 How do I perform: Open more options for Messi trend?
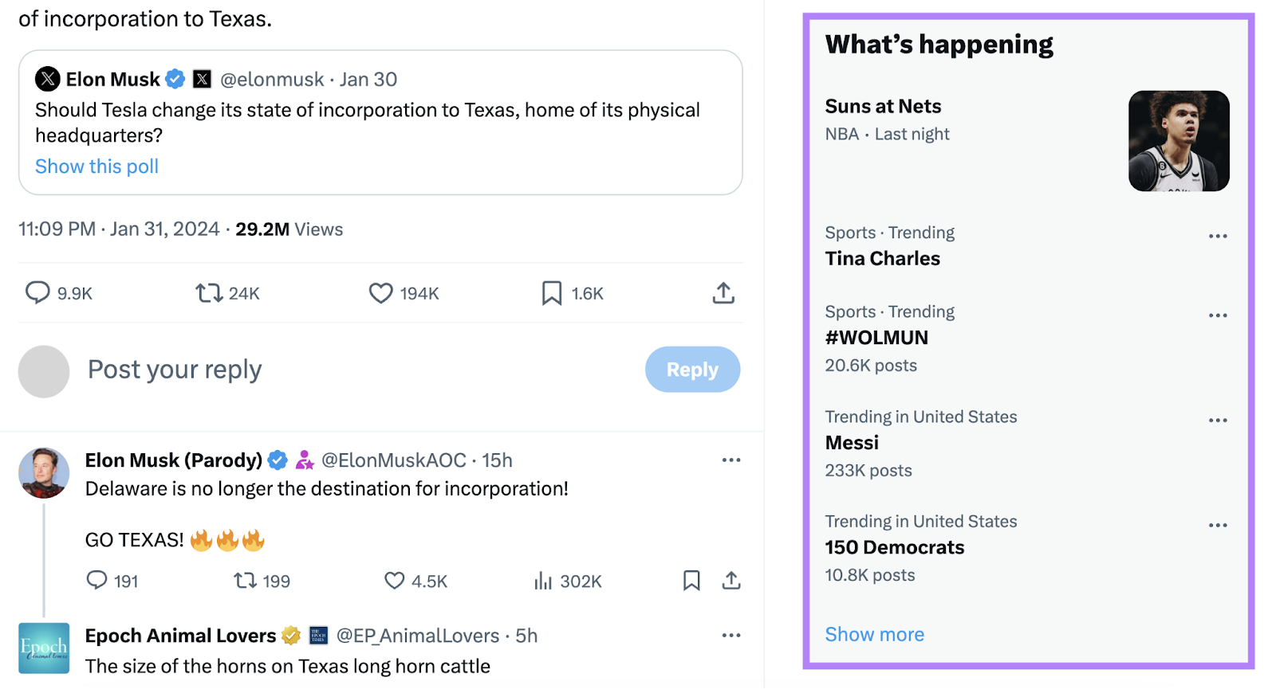(x=1218, y=420)
